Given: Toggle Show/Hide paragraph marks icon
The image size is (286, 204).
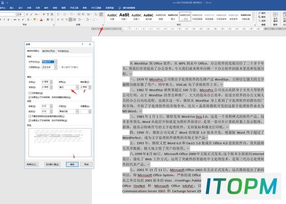Looking at the screenshot, I should coord(101,14).
